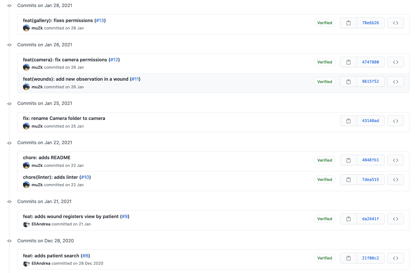Copy full SHA for commit 4747880

click(x=348, y=62)
